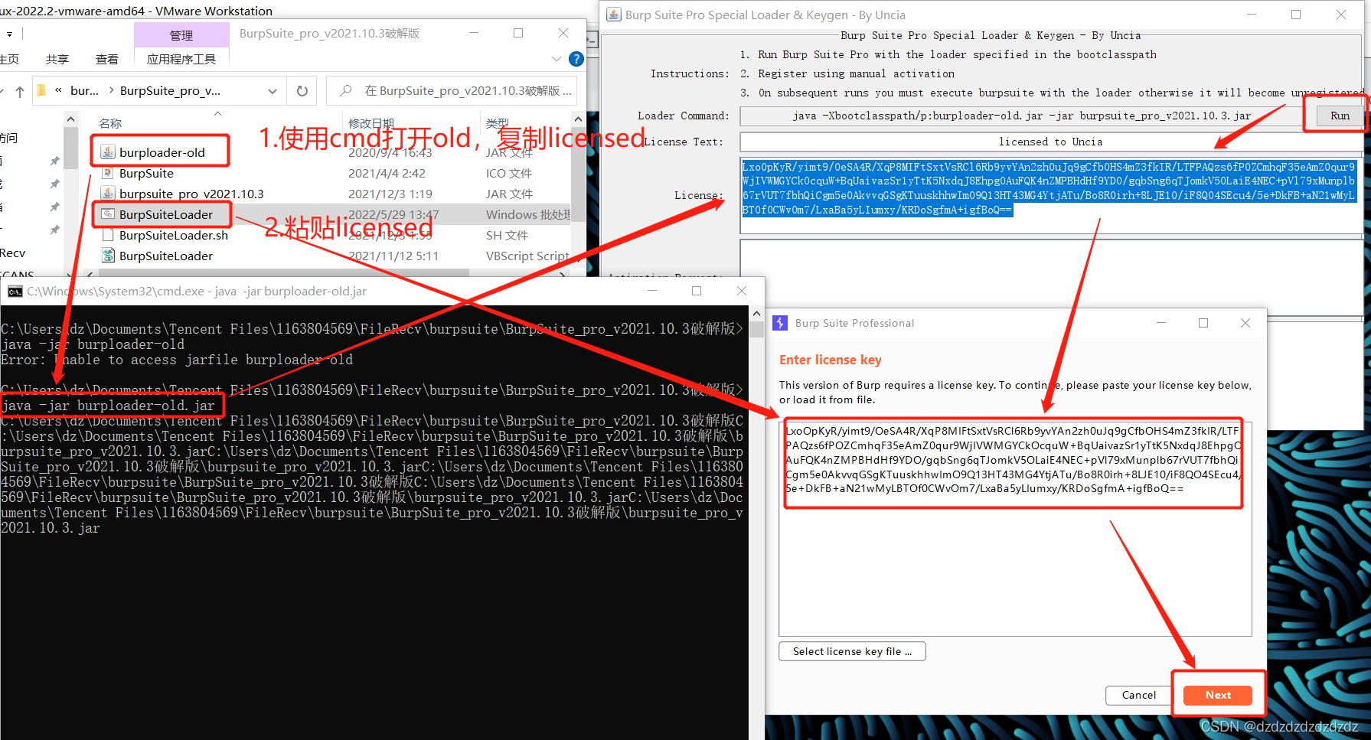Click the burpsuite_pro_v2021.10.3 jar icon
The image size is (1371, 740).
(108, 194)
